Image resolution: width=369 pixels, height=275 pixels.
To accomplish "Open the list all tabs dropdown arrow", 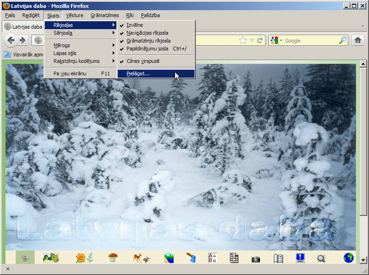I will click(x=363, y=26).
